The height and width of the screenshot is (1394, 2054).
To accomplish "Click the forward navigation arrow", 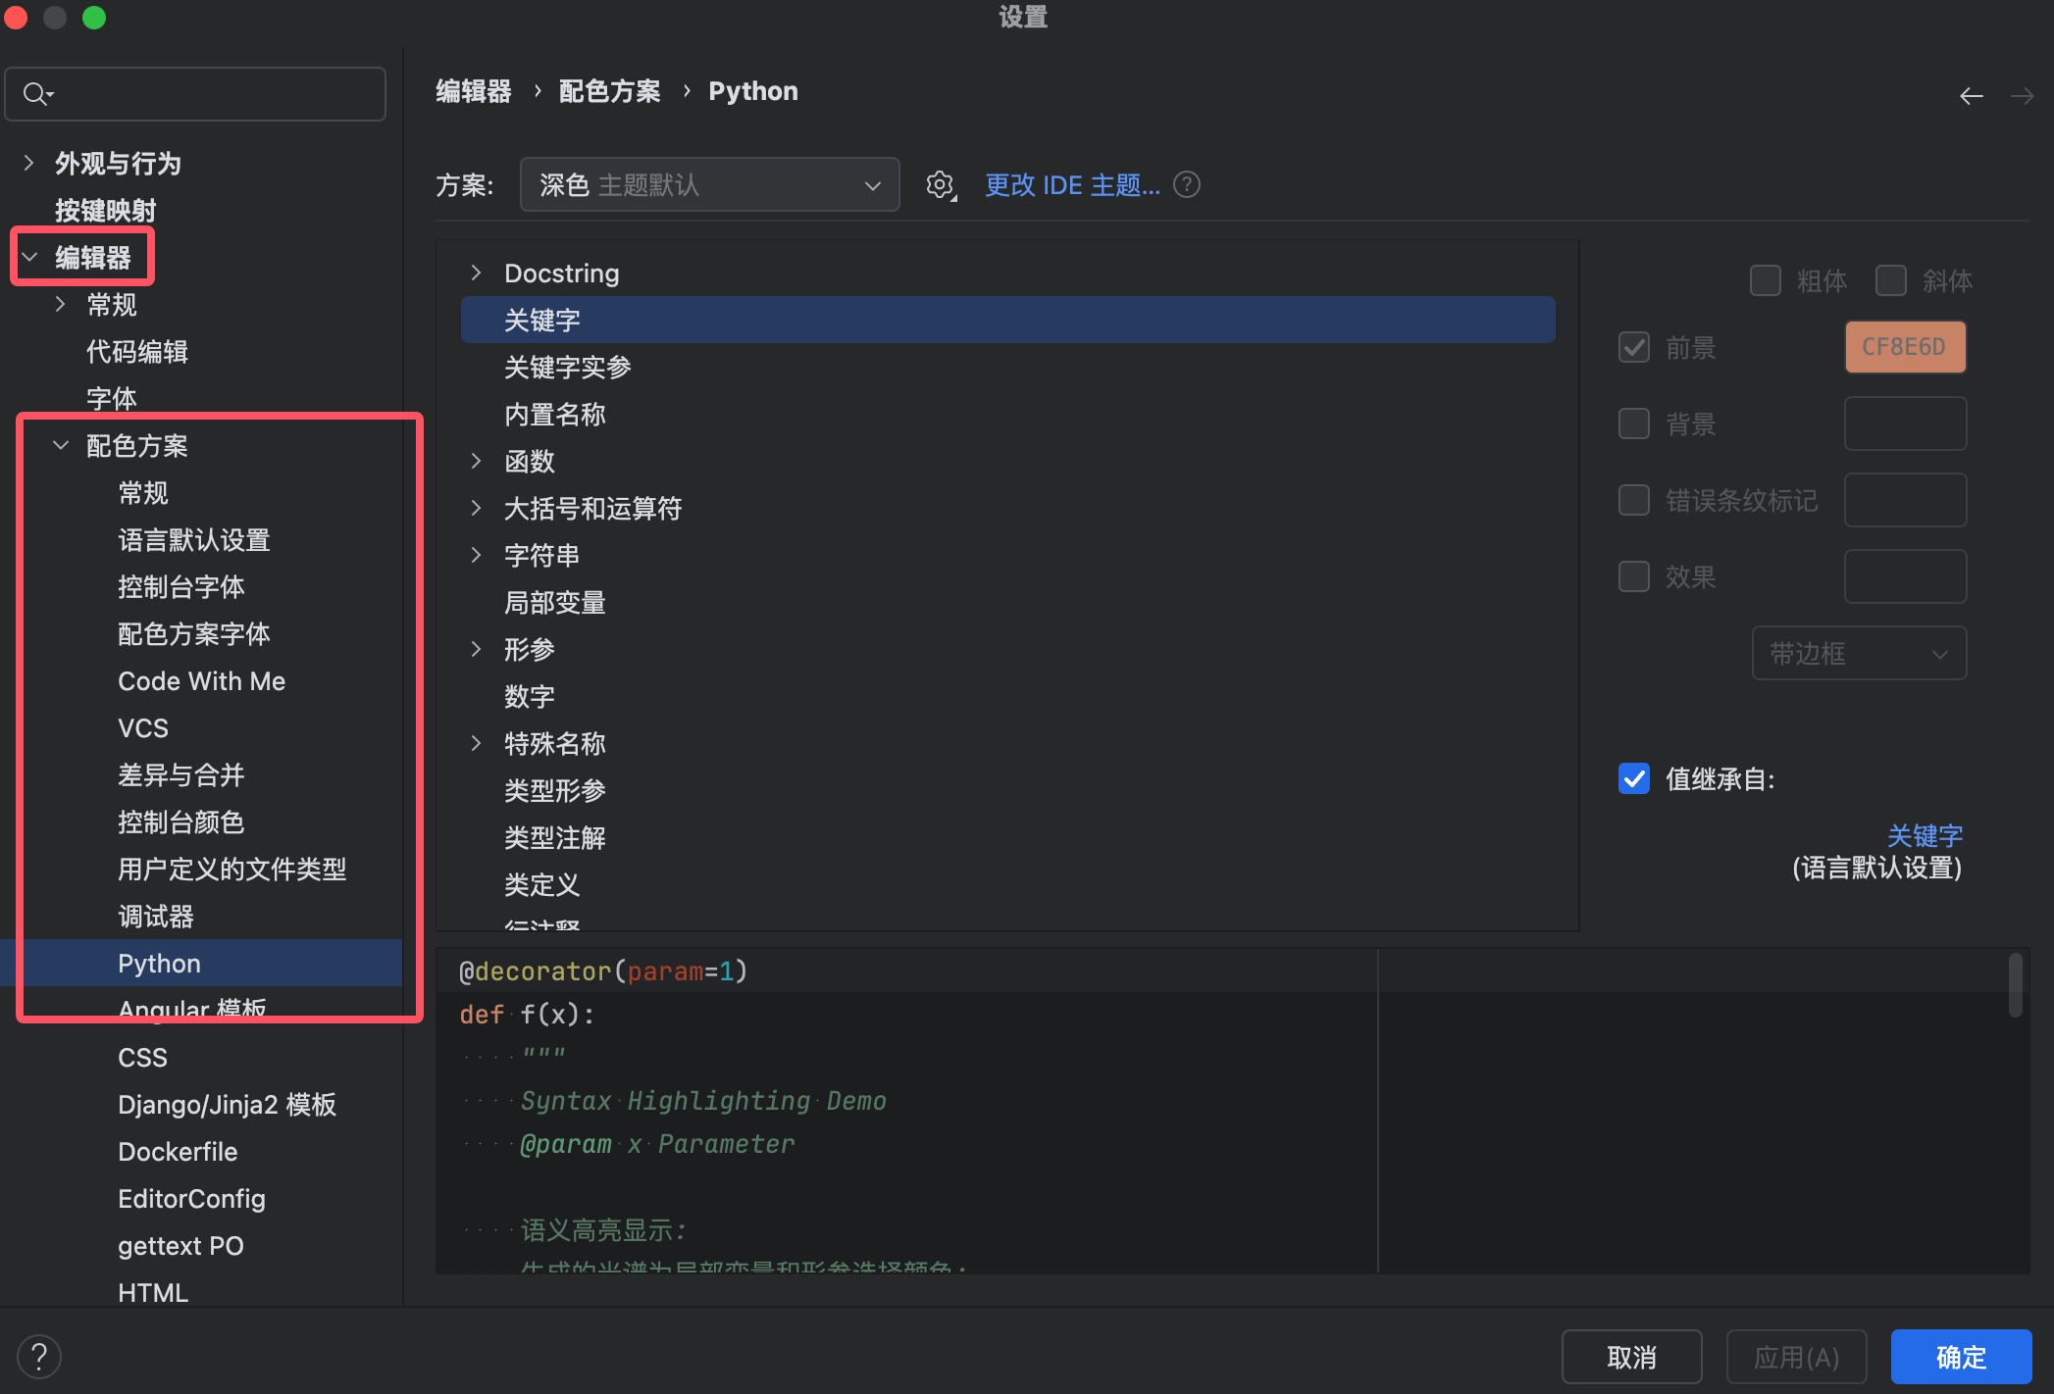I will click(2022, 95).
